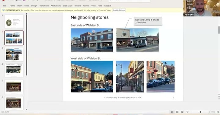
Task: Select slide 1 thumbnail with green logo
Action: [14, 22]
